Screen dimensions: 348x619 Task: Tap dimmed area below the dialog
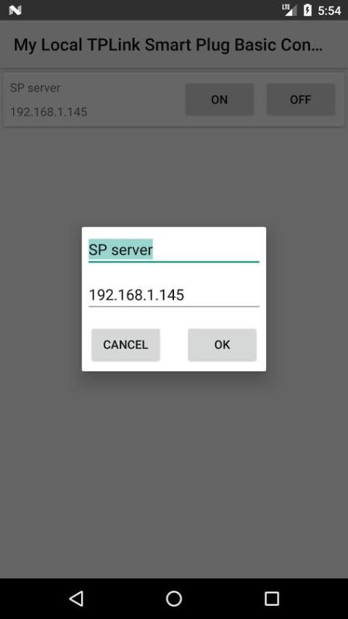174,474
